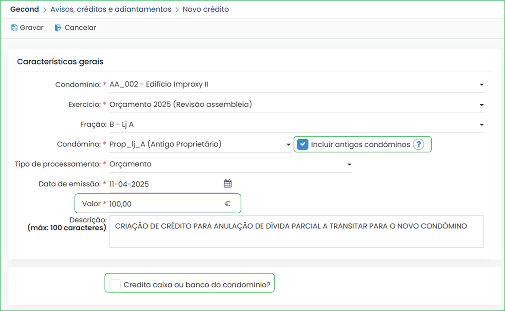Click the Gravar button label
The width and height of the screenshot is (505, 311).
point(31,28)
